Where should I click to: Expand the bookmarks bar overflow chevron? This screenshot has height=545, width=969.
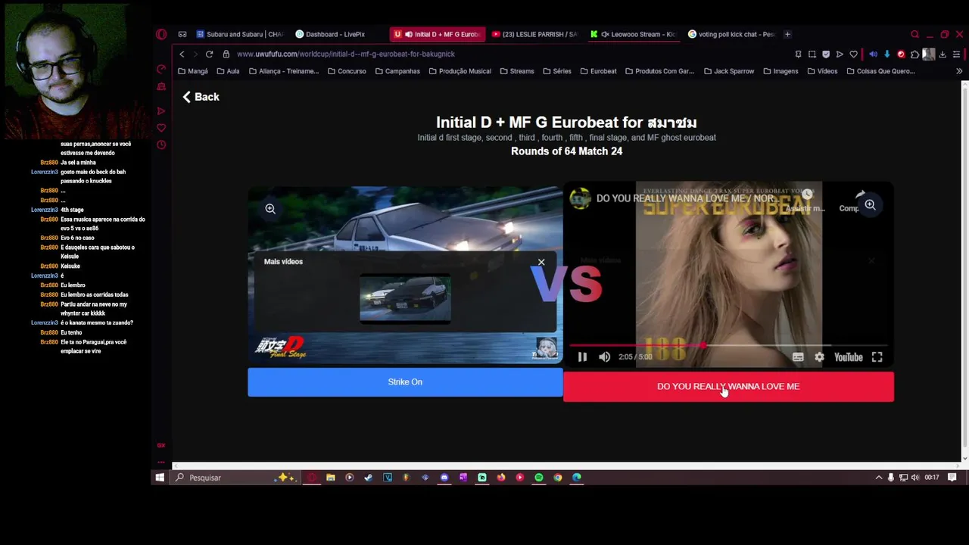click(959, 71)
